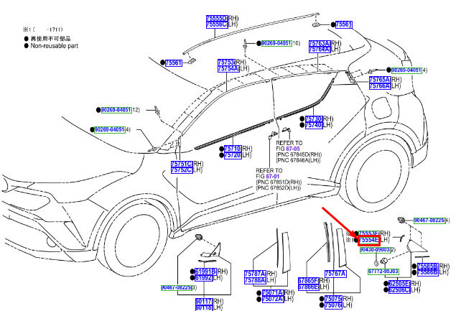Click part number 61991B RH
The height and width of the screenshot is (311, 461).
[206, 271]
